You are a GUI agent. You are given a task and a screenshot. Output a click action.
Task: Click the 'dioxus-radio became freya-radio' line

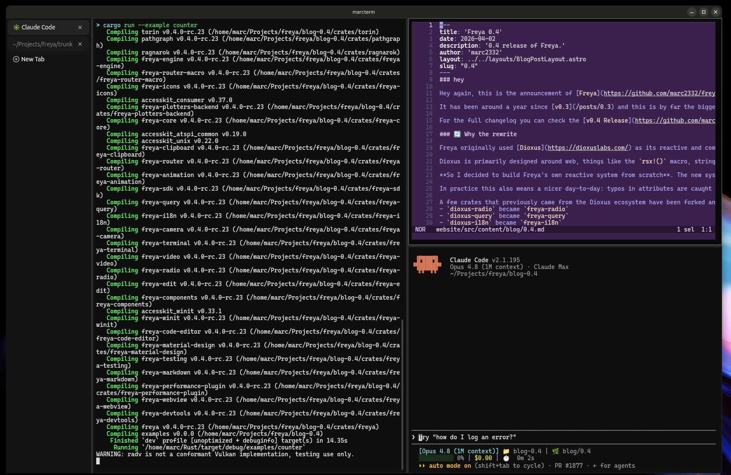pos(504,209)
